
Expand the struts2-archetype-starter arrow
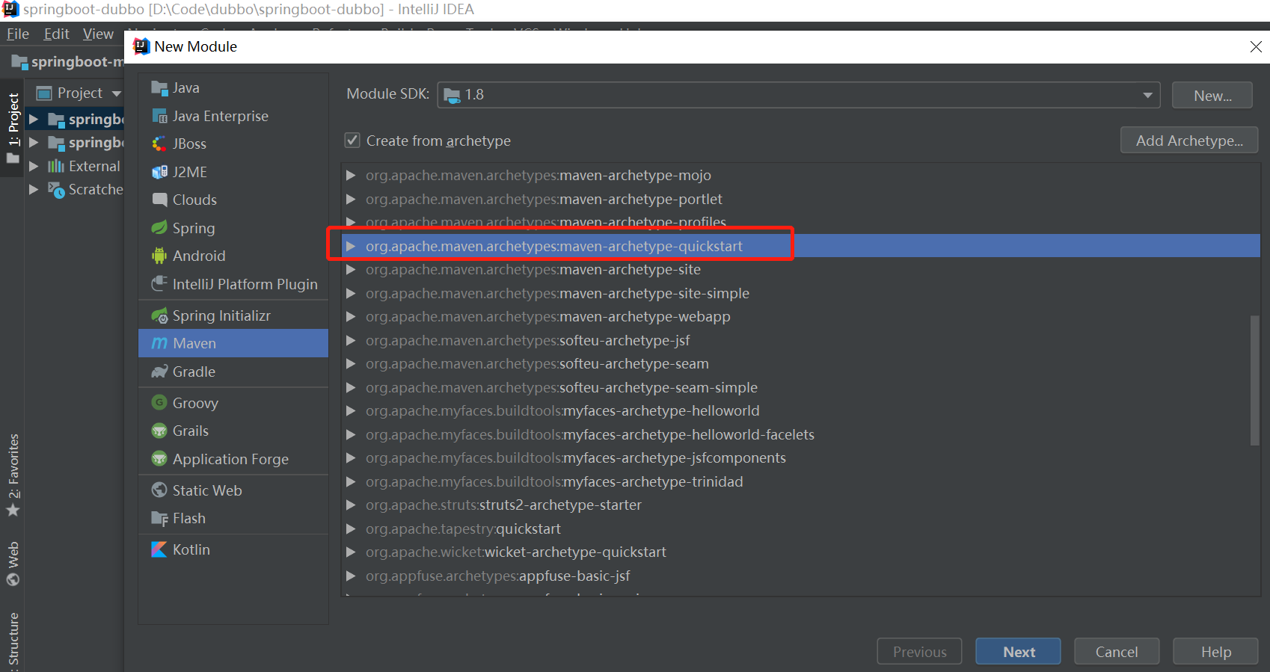[351, 505]
